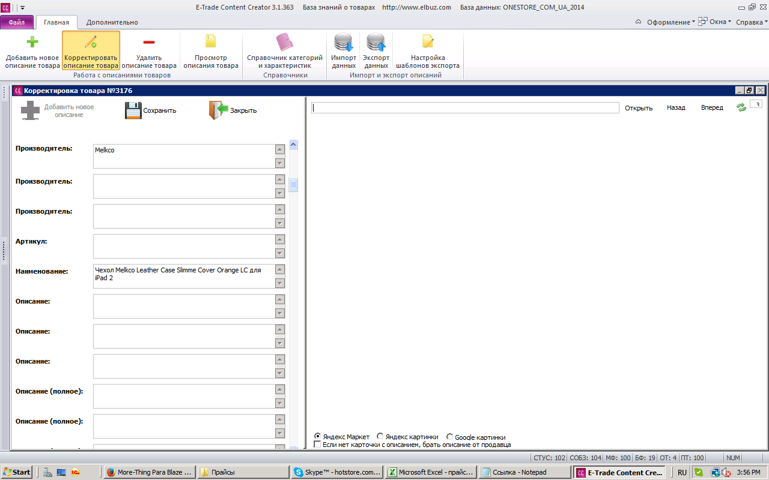This screenshot has width=769, height=480.
Task: Switch to Skype hotstore taskbar window
Action: click(x=336, y=472)
